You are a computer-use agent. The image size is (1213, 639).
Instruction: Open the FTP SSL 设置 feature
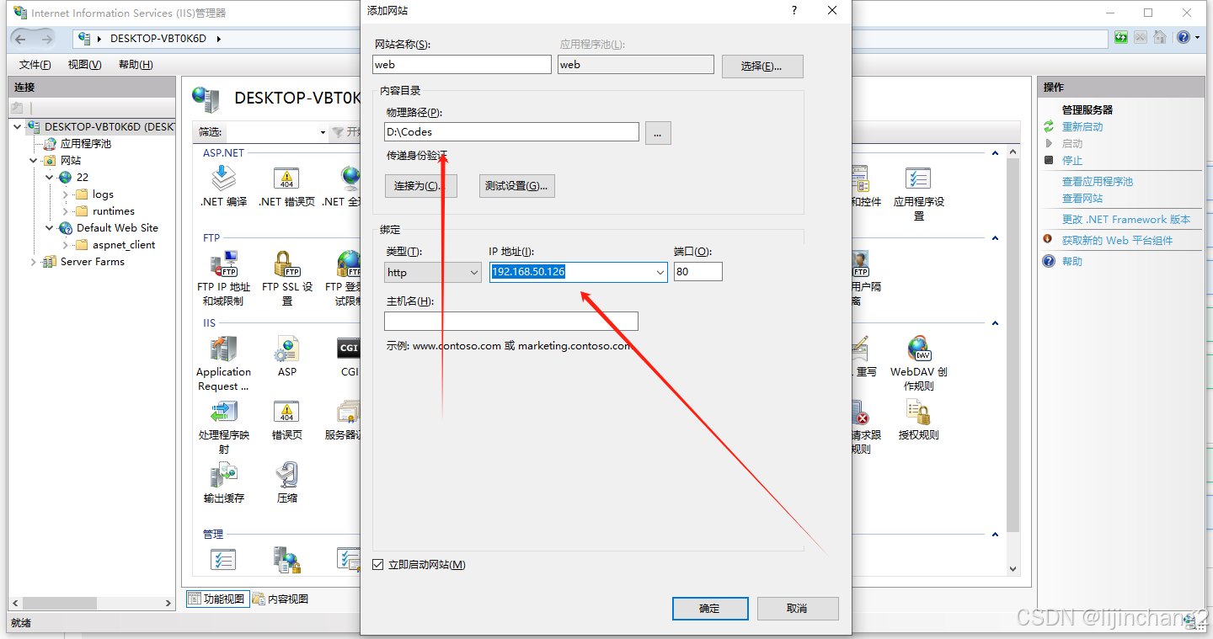pyautogui.click(x=287, y=279)
